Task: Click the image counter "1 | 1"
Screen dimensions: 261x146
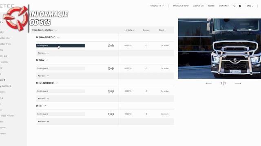Action: [223, 83]
